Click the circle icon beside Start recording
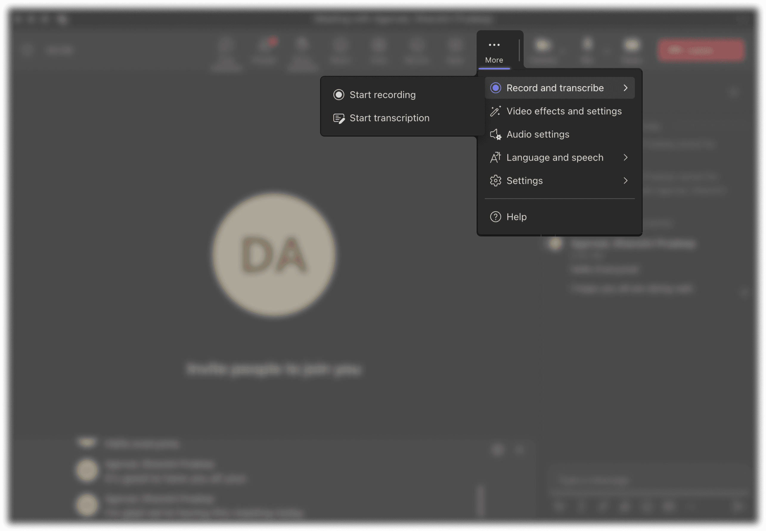 [x=338, y=95]
